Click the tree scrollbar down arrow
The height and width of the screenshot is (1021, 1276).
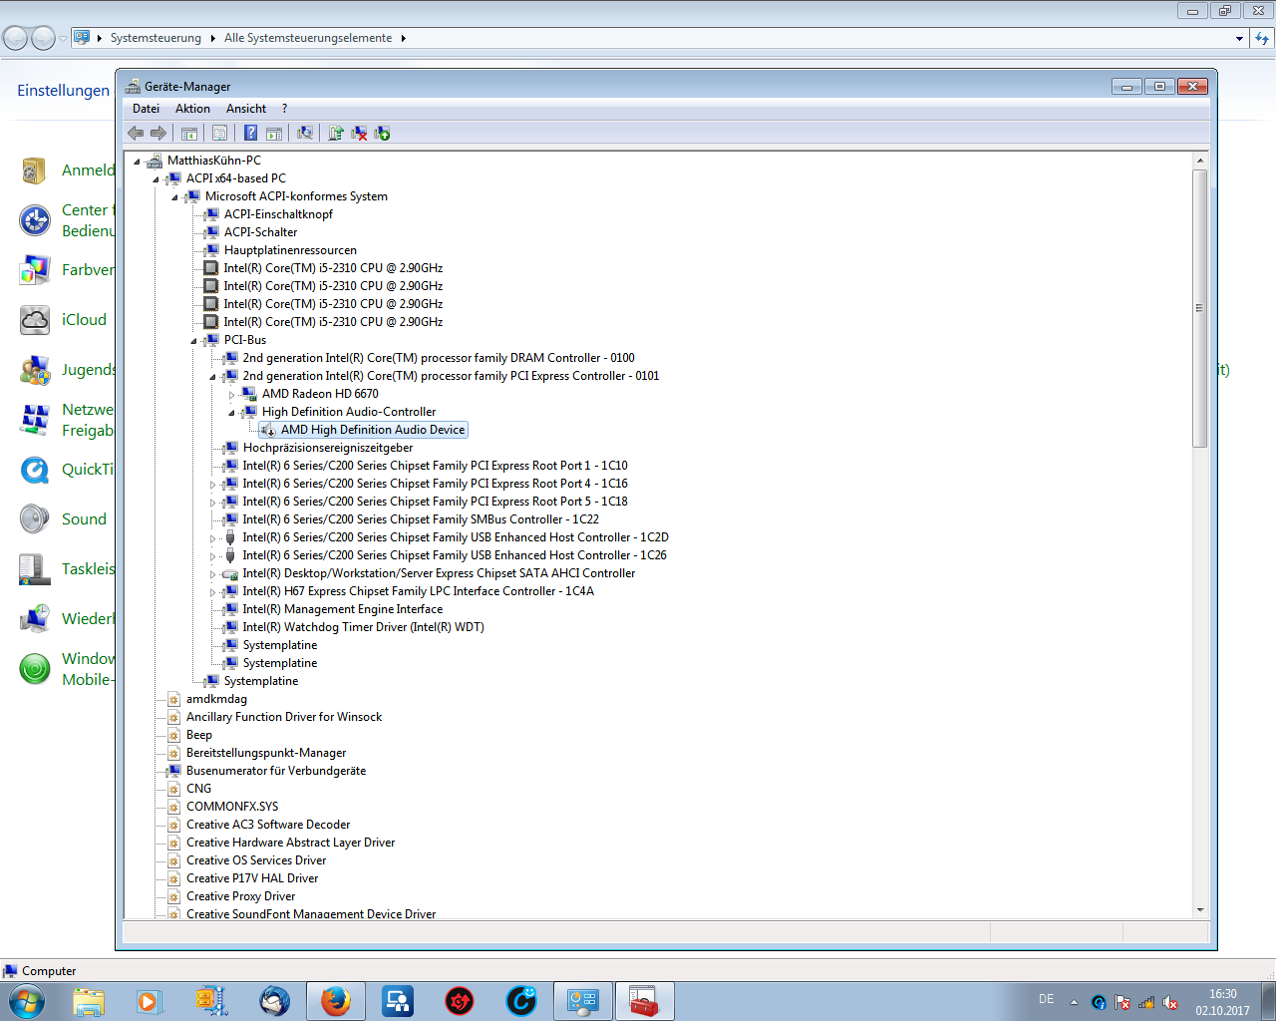click(1200, 909)
